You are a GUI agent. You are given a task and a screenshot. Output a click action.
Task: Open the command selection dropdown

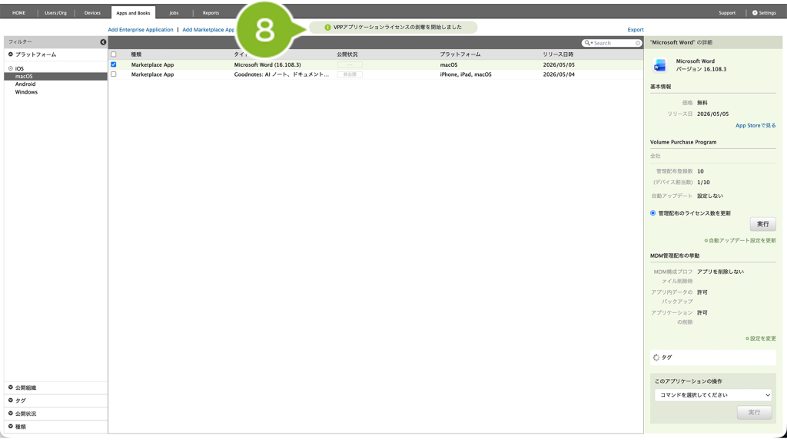pyautogui.click(x=712, y=395)
